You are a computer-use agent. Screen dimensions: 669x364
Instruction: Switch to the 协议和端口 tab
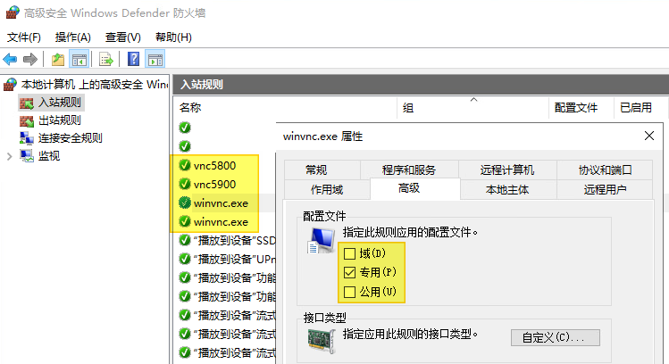pos(605,170)
